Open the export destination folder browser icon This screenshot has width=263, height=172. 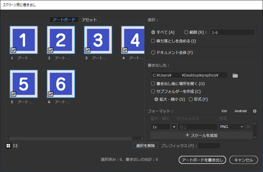point(235,76)
